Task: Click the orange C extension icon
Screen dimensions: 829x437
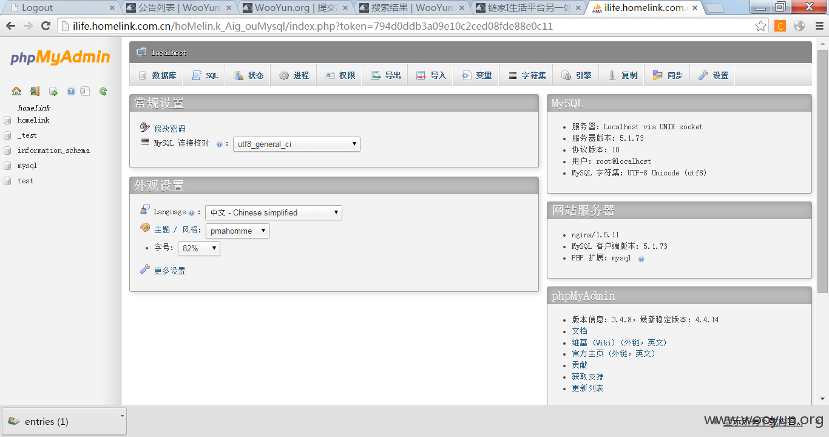Action: click(780, 26)
